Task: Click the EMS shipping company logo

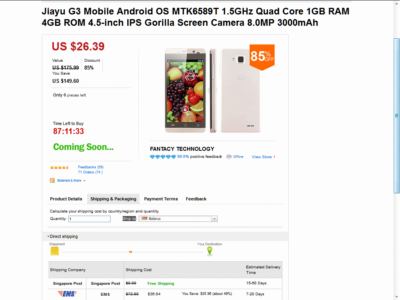Action: pyautogui.click(x=67, y=294)
